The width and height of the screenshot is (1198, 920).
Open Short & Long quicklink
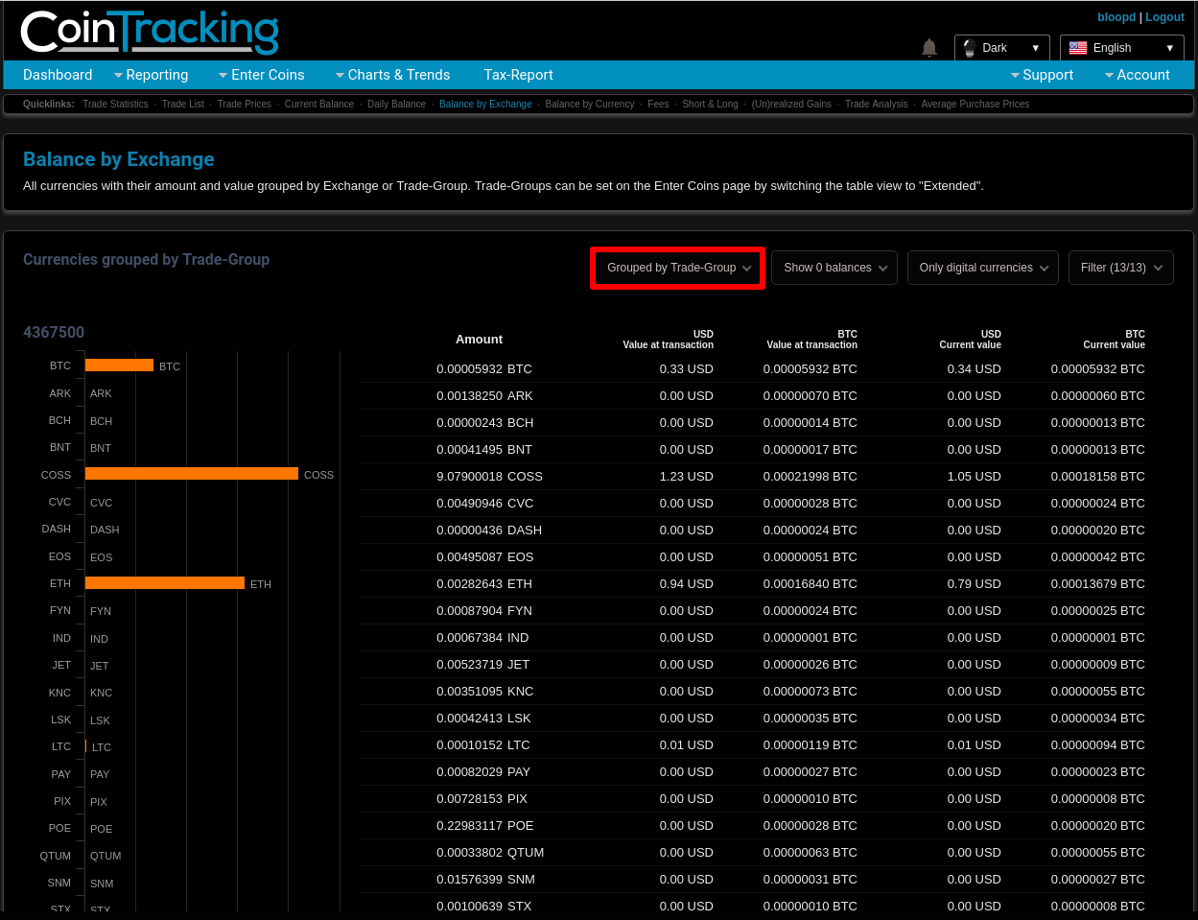[x=710, y=104]
